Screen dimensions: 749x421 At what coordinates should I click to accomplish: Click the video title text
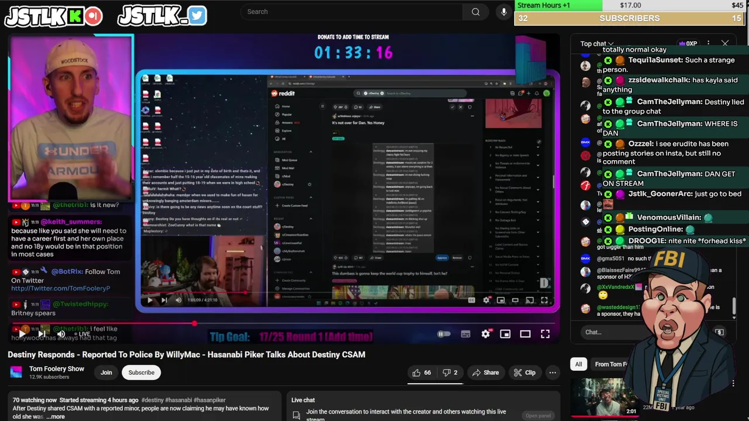(x=186, y=354)
